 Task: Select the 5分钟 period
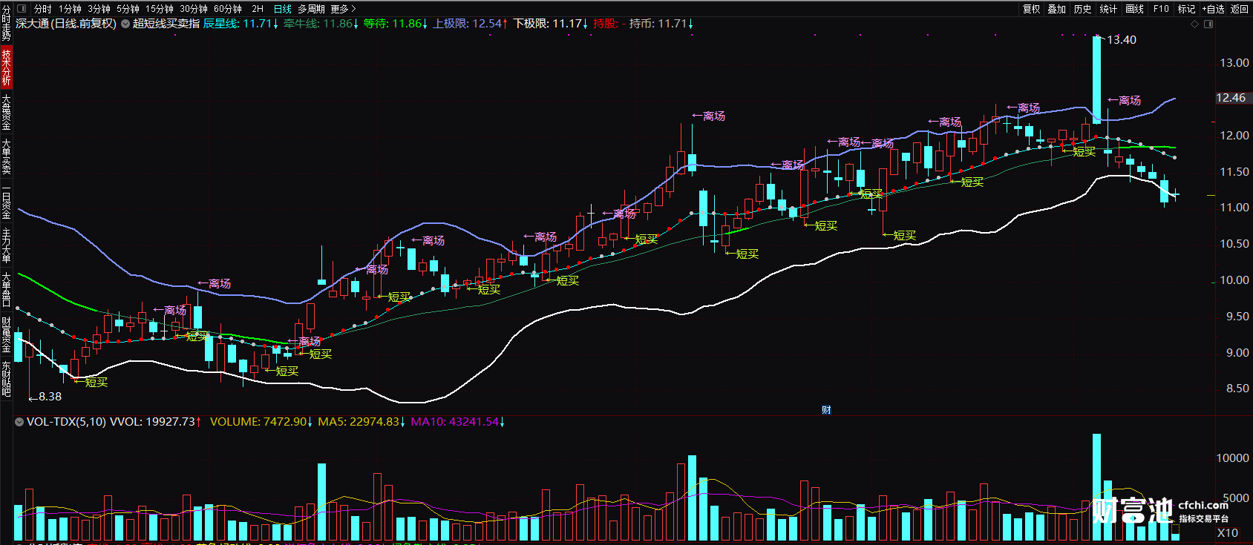pyautogui.click(x=128, y=9)
